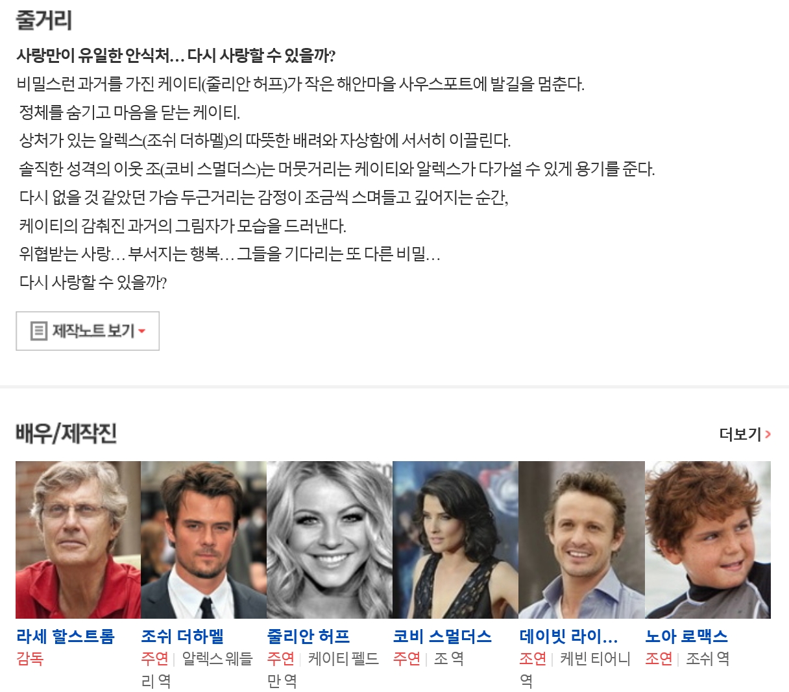Open 줄리안 허프 black-and-white photo
This screenshot has width=789, height=692.
(330, 540)
